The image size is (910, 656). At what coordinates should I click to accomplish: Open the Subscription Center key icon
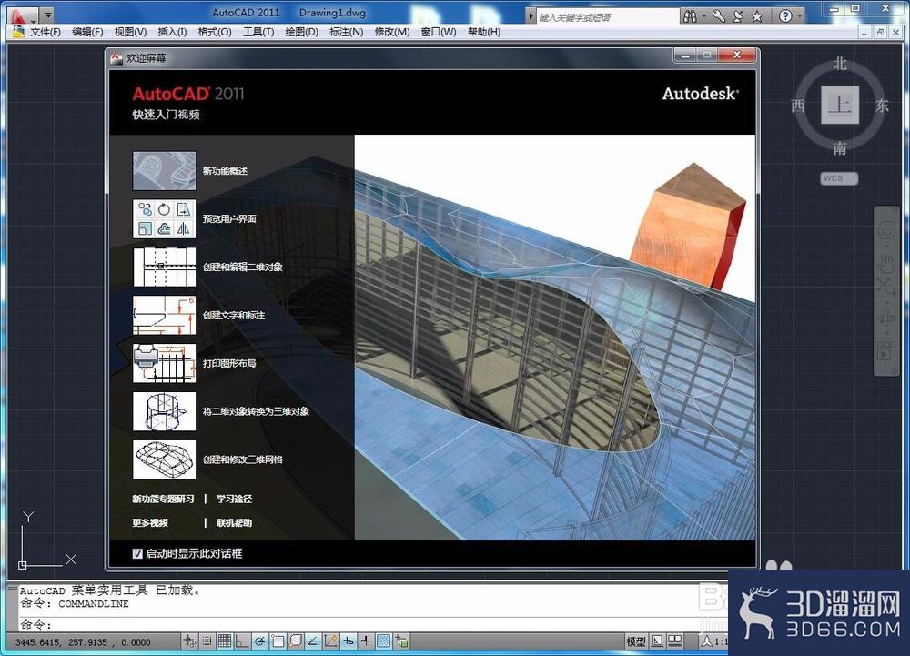[719, 16]
